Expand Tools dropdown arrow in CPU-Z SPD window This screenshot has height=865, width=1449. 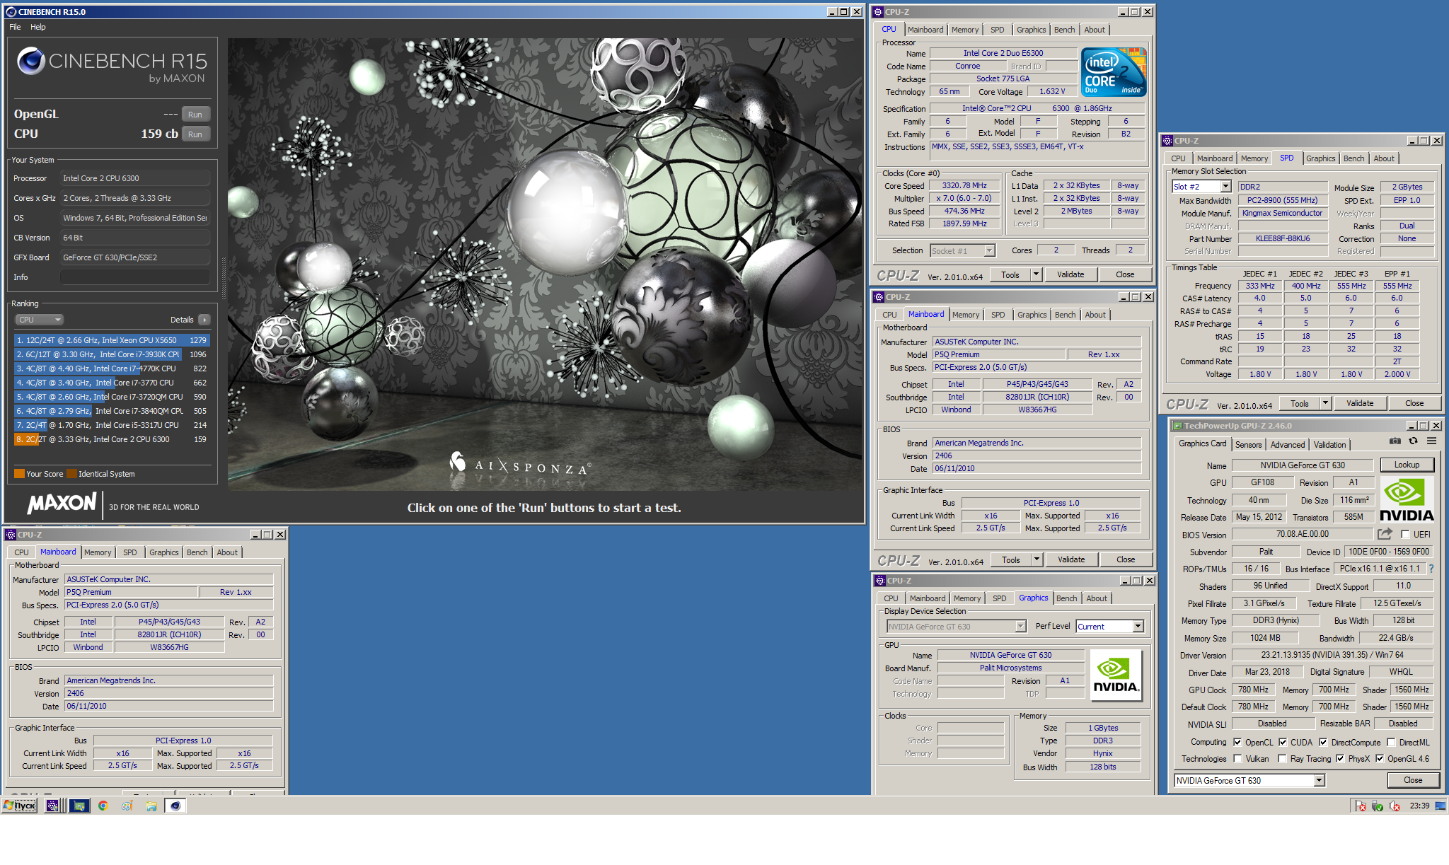click(1325, 403)
